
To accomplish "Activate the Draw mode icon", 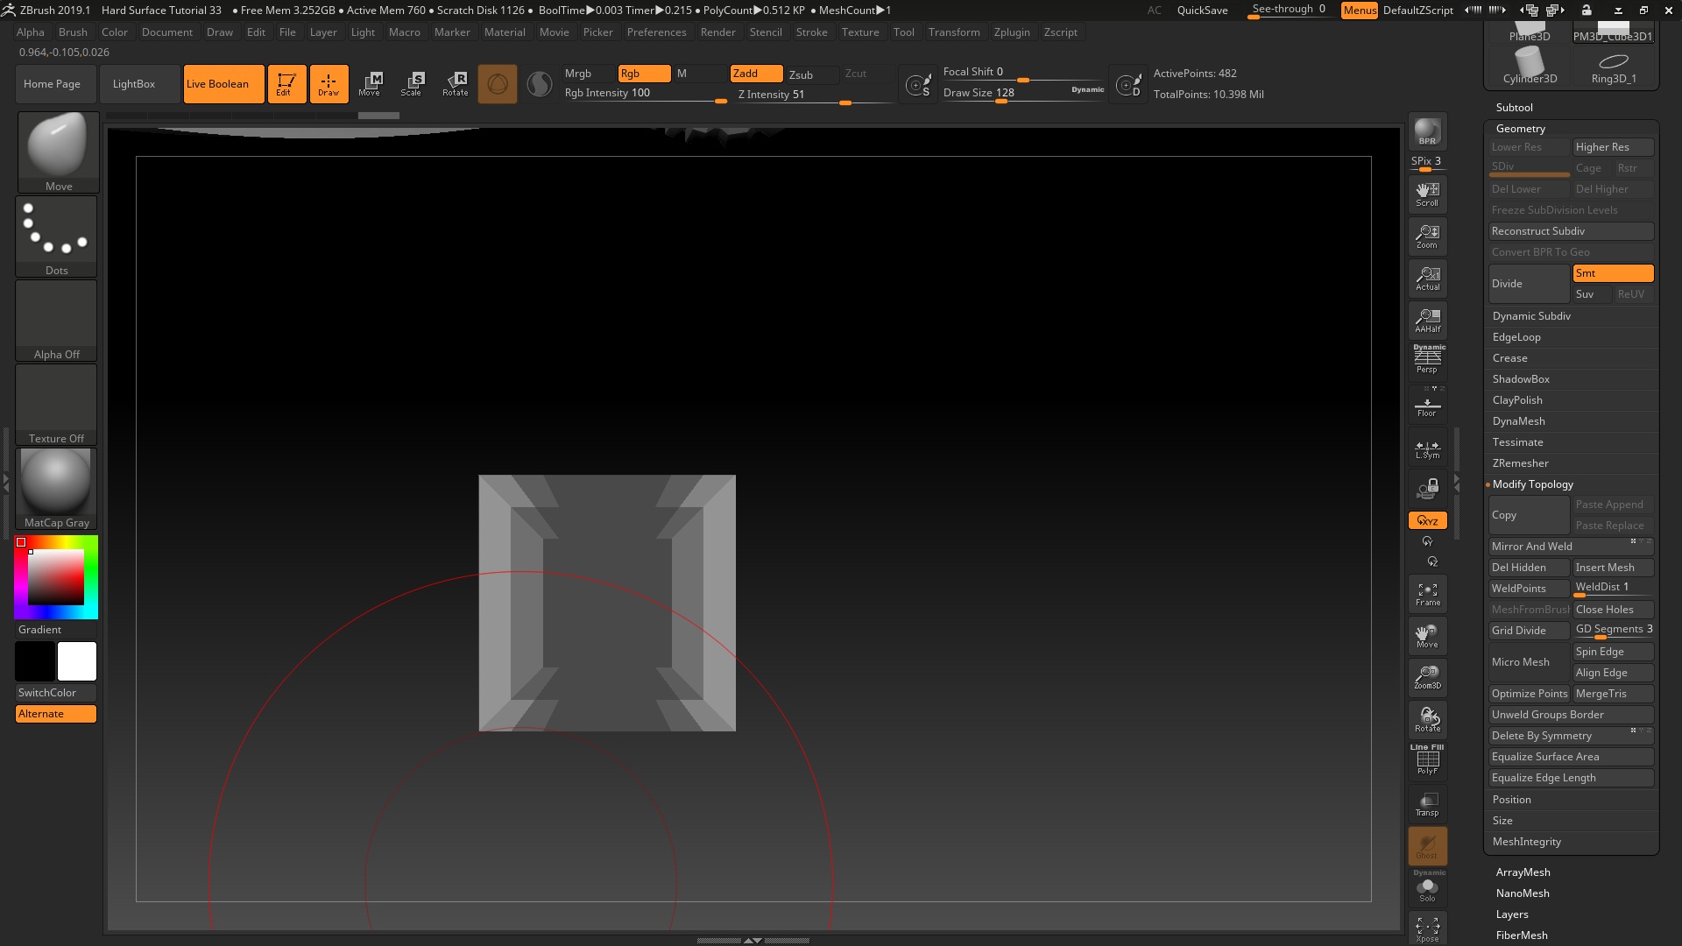I will coord(329,84).
